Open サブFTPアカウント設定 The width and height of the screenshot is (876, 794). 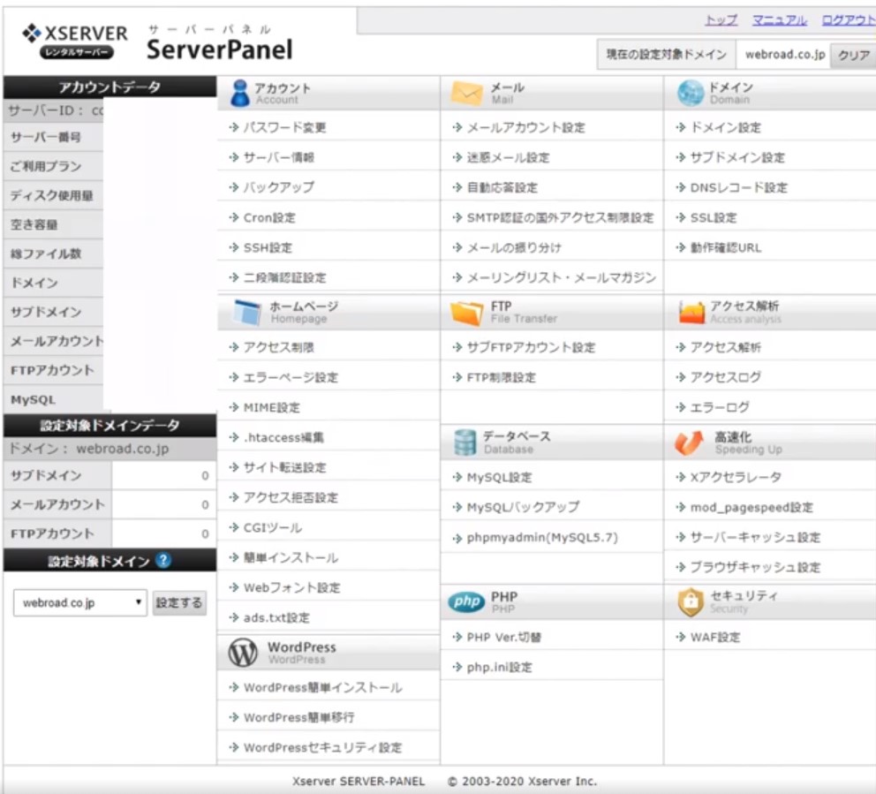coord(531,347)
